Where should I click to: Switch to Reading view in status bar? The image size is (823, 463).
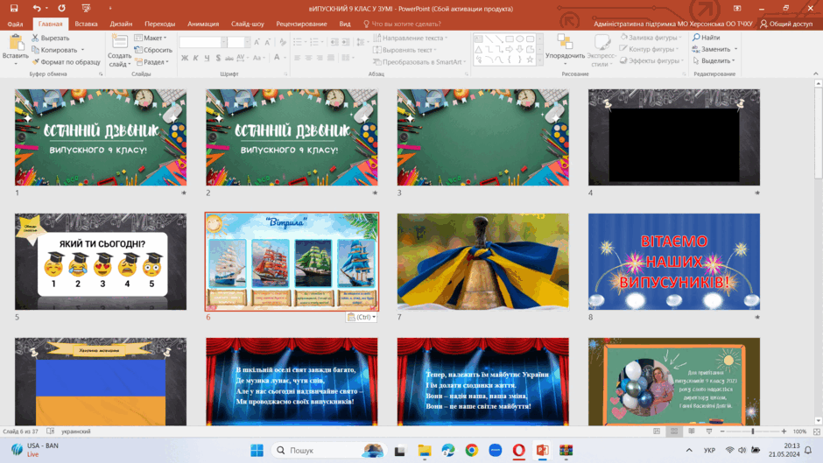click(x=692, y=431)
